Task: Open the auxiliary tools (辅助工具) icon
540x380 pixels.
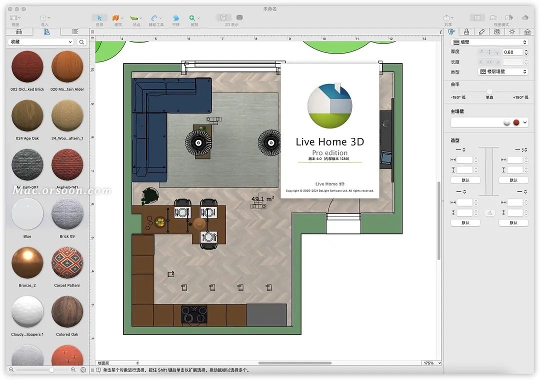Action: click(155, 18)
